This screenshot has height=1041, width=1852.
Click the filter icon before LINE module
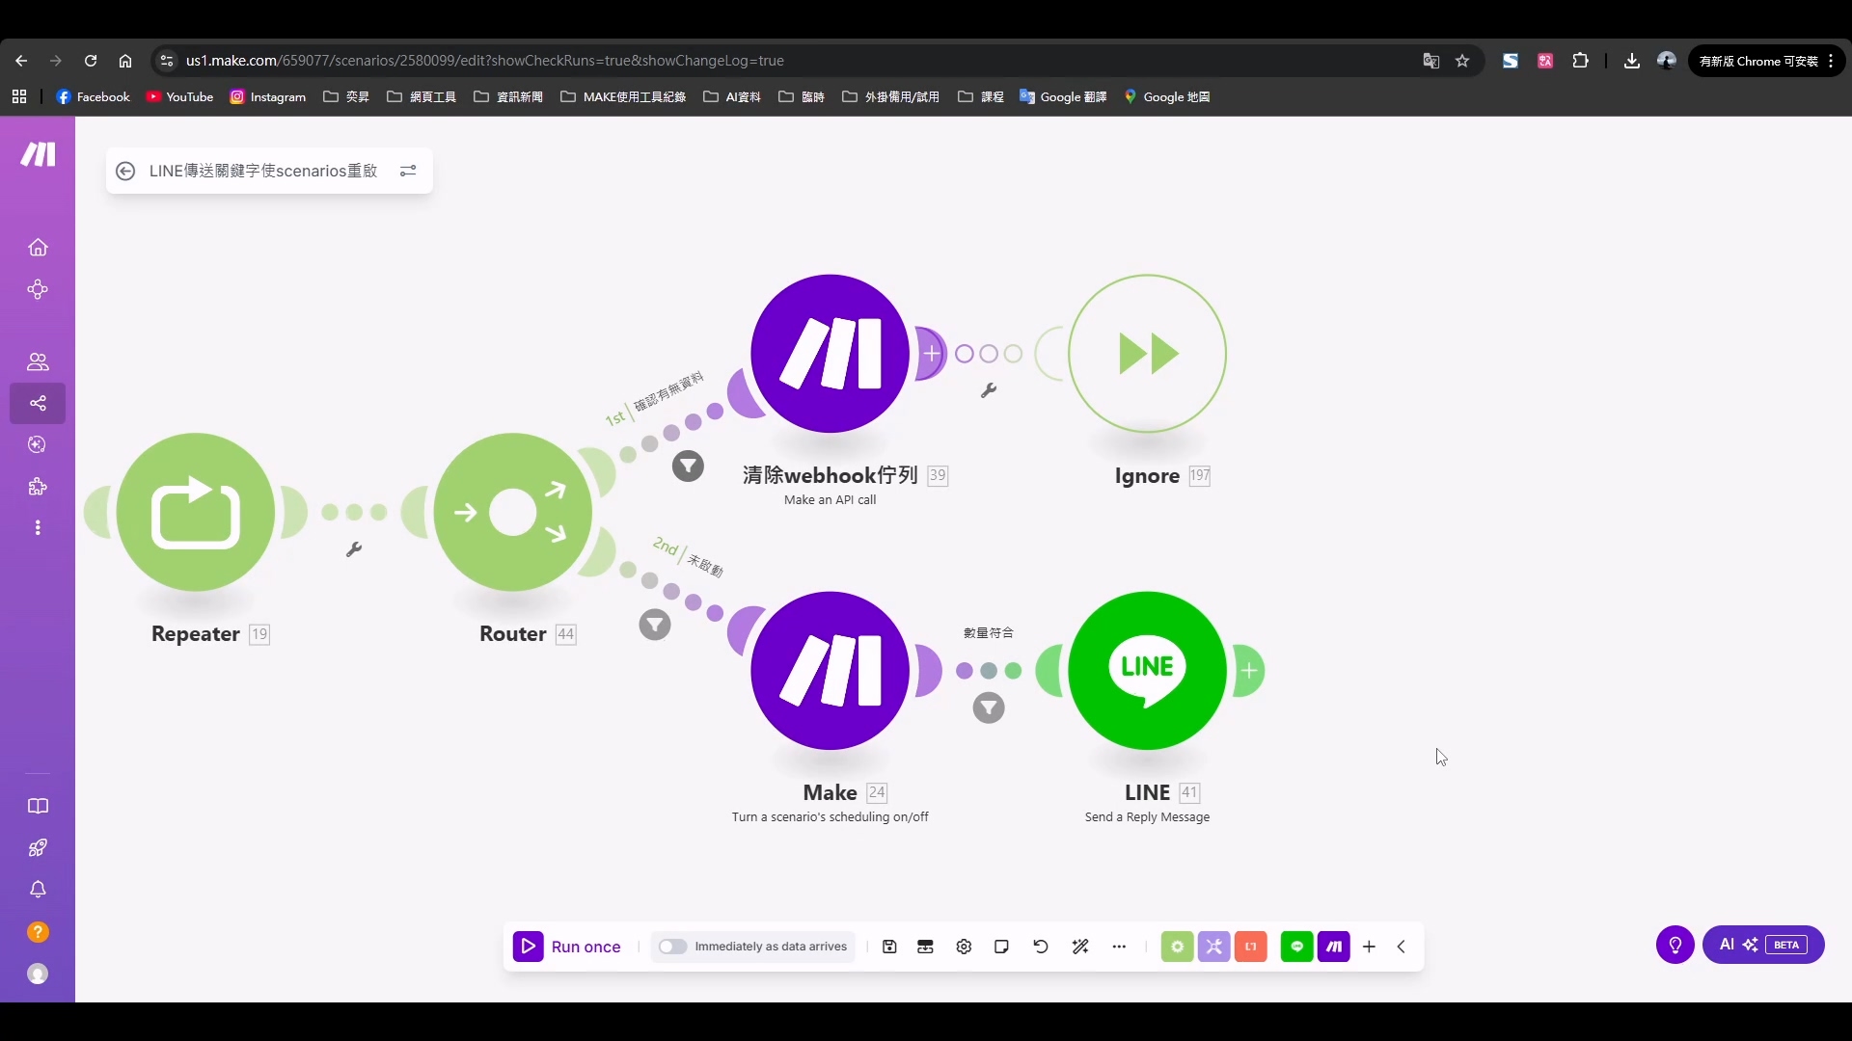(989, 708)
